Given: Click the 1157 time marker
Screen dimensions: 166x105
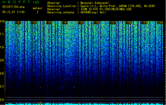Looking at the screenshot, I should [x=112, y=23].
